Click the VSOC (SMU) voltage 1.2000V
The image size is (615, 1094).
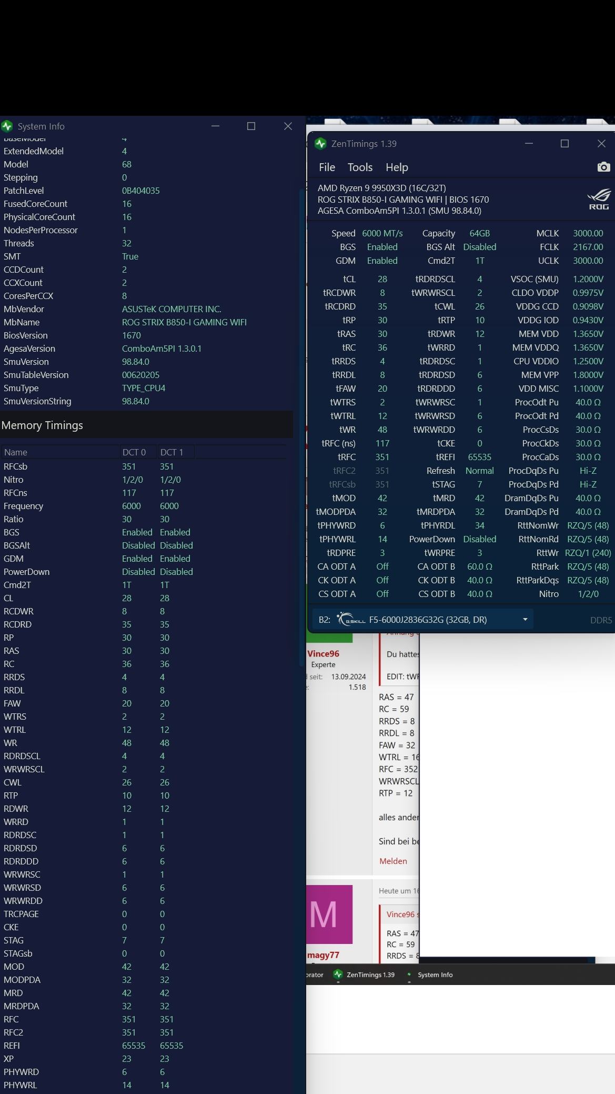pyautogui.click(x=588, y=279)
